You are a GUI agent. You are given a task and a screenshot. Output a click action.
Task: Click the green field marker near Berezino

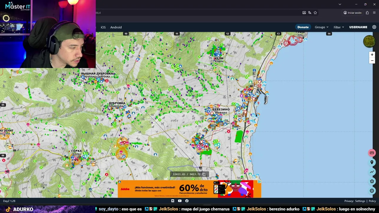tap(239, 137)
